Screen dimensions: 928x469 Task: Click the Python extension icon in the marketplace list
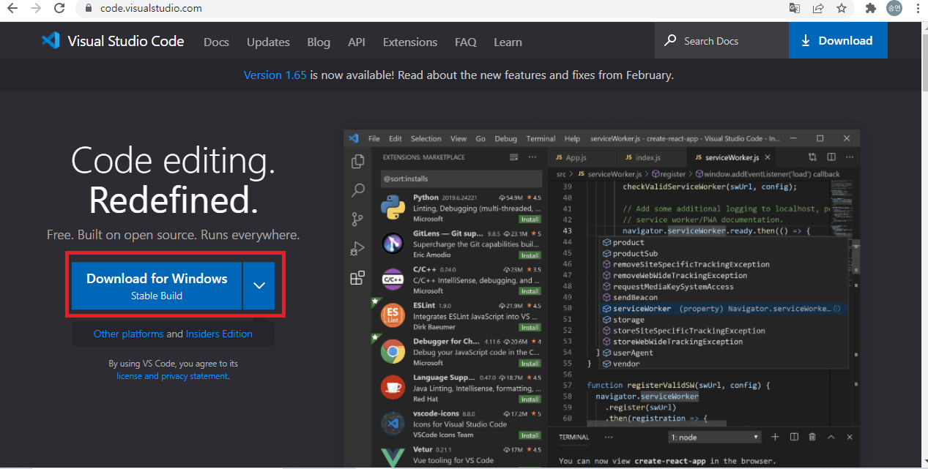pos(393,208)
